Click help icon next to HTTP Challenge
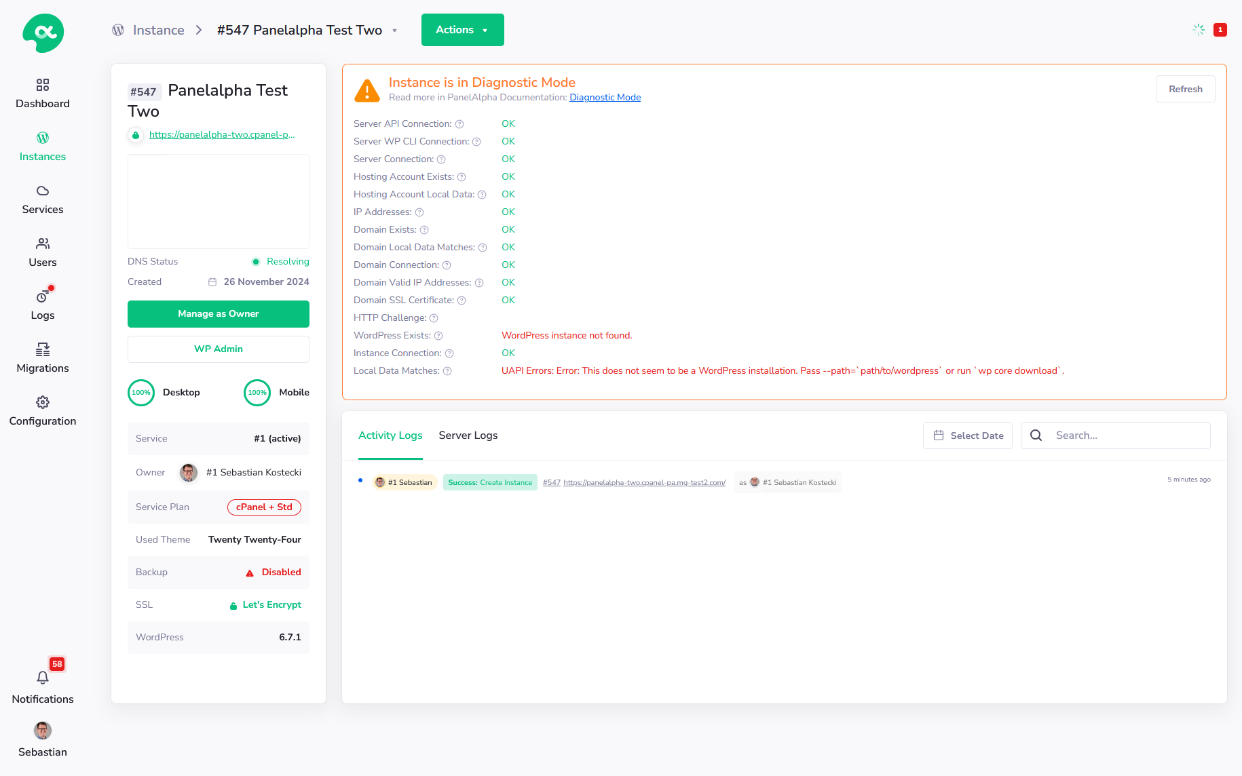Image resolution: width=1242 pixels, height=776 pixels. tap(434, 318)
